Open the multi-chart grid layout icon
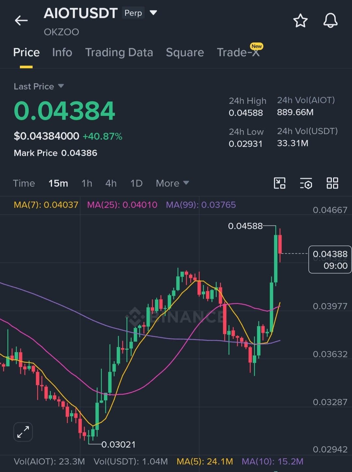Screen dimensions: 352x472 tap(332, 183)
